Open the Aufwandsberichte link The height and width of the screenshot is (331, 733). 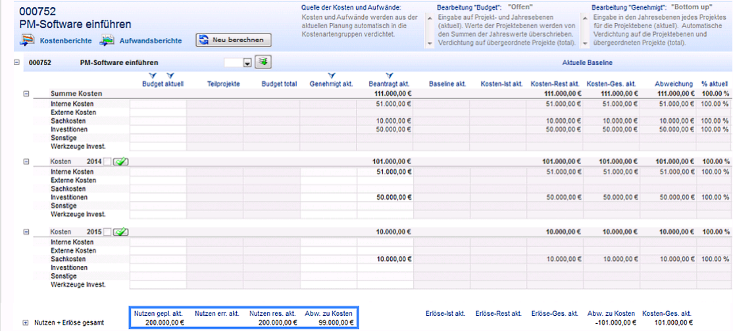(151, 41)
